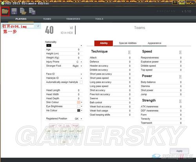Toggle the LB position box
196x162 pixels.
point(52,137)
